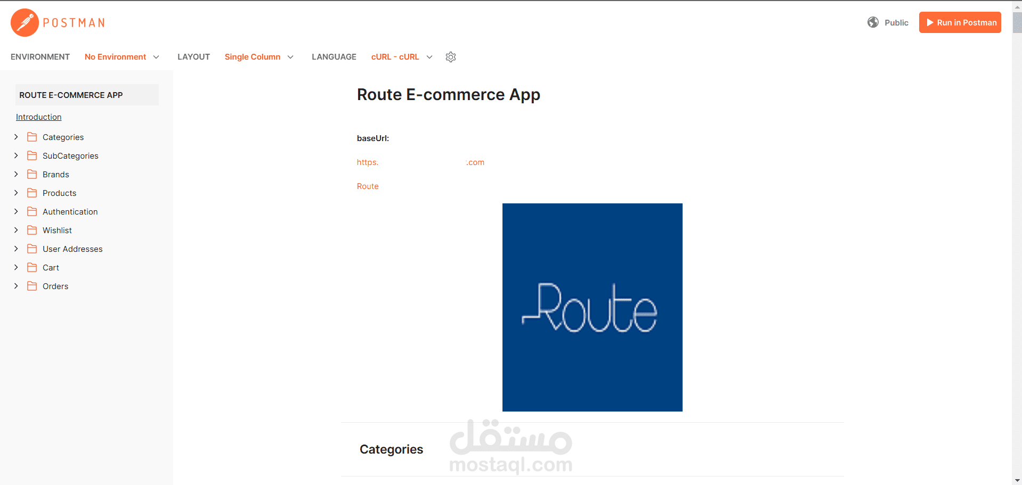
Task: Expand the Orders folder chevron
Action: [16, 286]
